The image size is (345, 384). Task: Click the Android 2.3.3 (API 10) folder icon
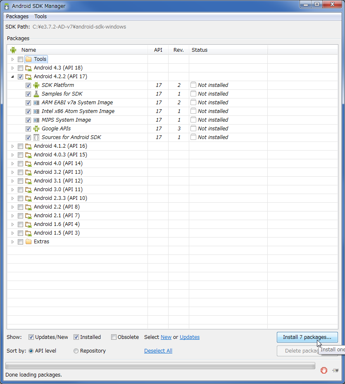(x=29, y=198)
